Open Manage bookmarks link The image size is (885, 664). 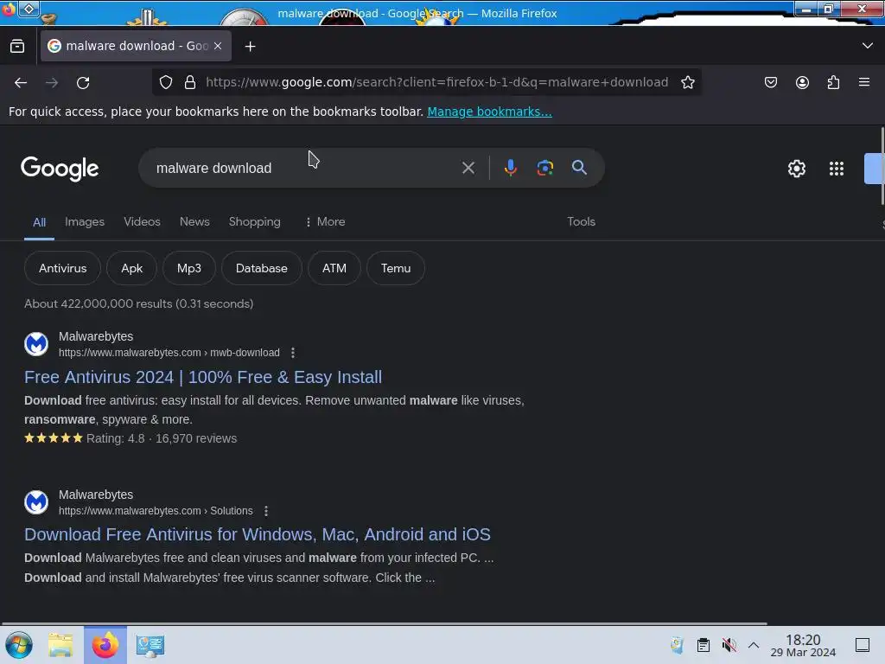[x=489, y=112]
